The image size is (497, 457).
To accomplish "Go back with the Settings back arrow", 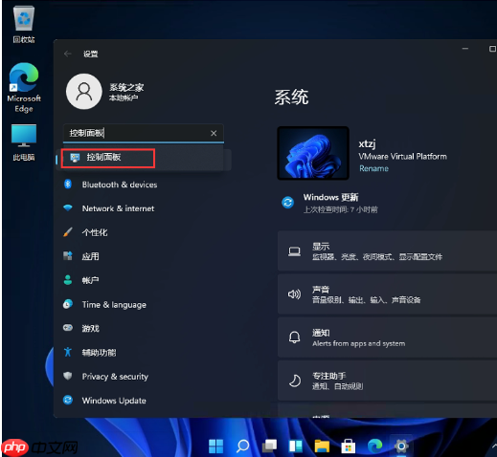I will point(67,54).
